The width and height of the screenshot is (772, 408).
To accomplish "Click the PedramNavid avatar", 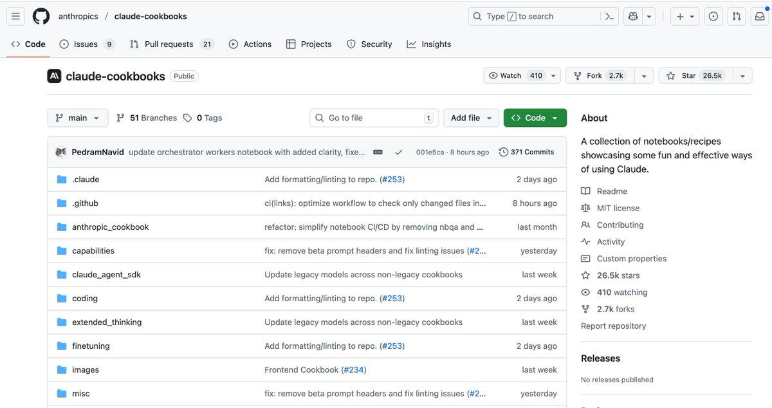I will (61, 152).
